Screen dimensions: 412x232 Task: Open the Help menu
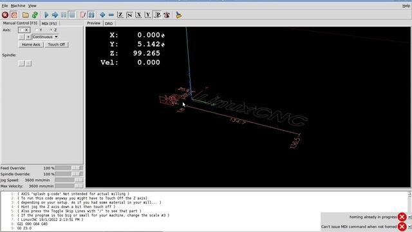tap(406, 6)
